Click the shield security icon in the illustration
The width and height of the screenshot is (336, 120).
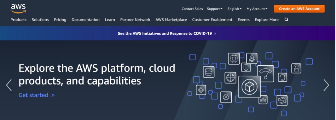coord(246,67)
